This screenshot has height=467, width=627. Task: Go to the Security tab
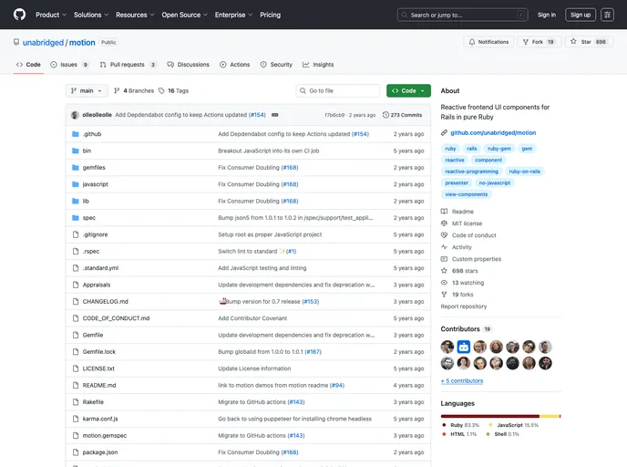(276, 65)
